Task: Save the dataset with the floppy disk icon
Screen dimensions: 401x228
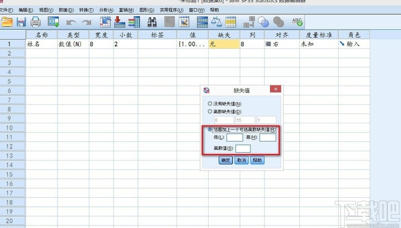Action: click(x=21, y=22)
